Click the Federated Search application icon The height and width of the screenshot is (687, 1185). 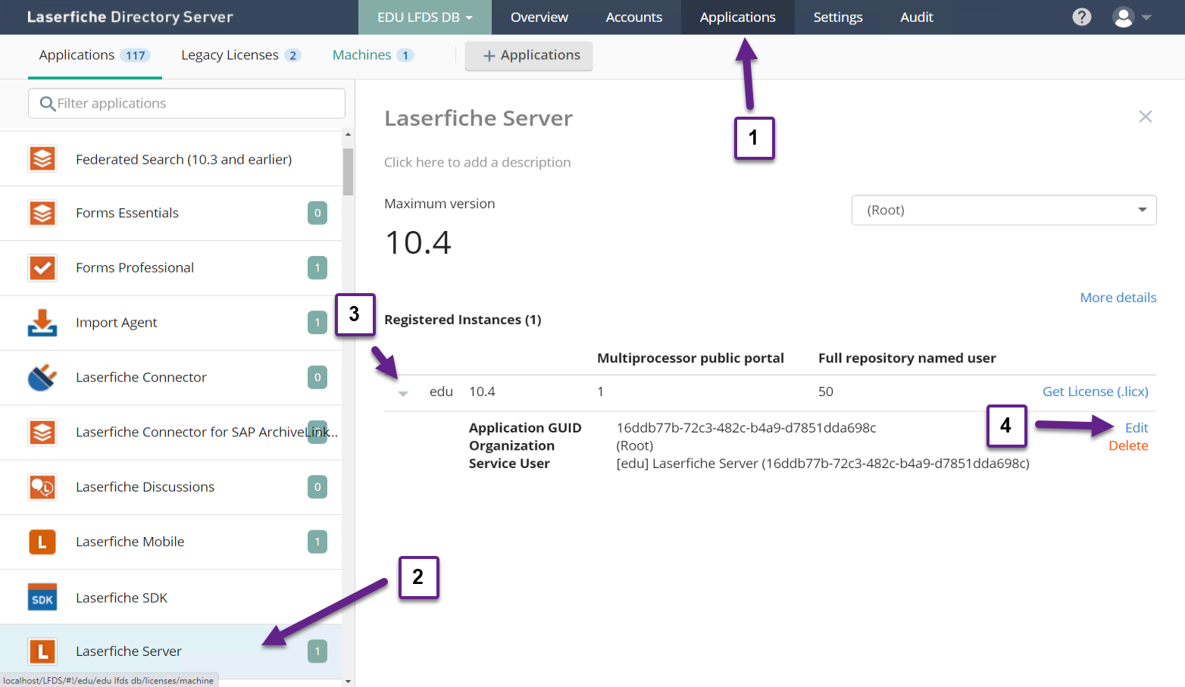42,159
